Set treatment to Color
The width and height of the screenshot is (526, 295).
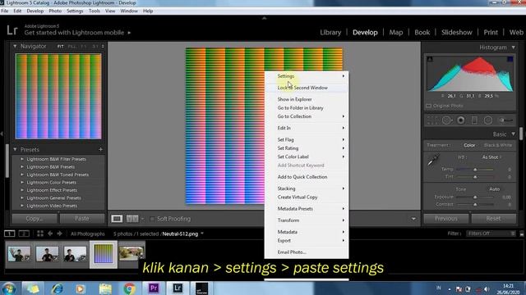click(469, 145)
